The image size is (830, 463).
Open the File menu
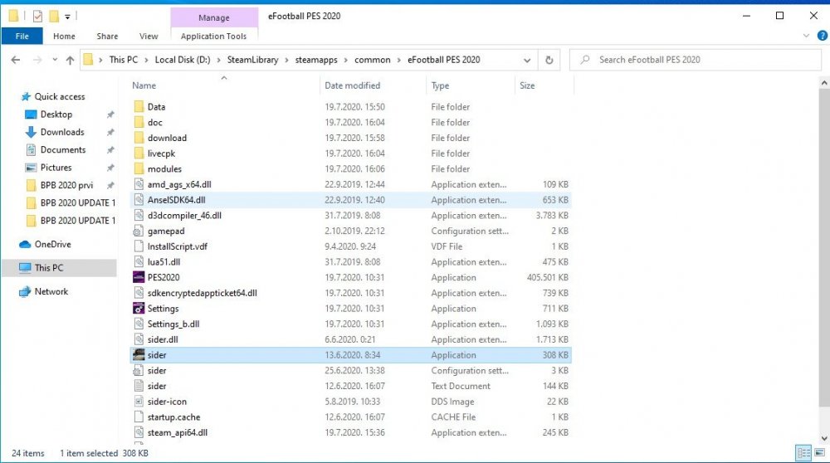[22, 37]
